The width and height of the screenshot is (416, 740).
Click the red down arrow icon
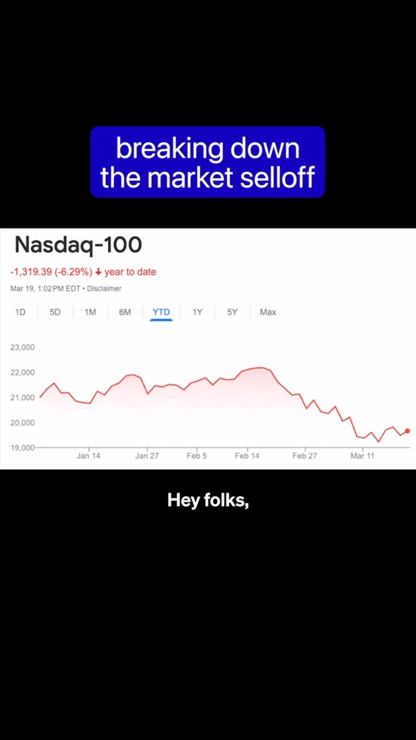tap(98, 272)
